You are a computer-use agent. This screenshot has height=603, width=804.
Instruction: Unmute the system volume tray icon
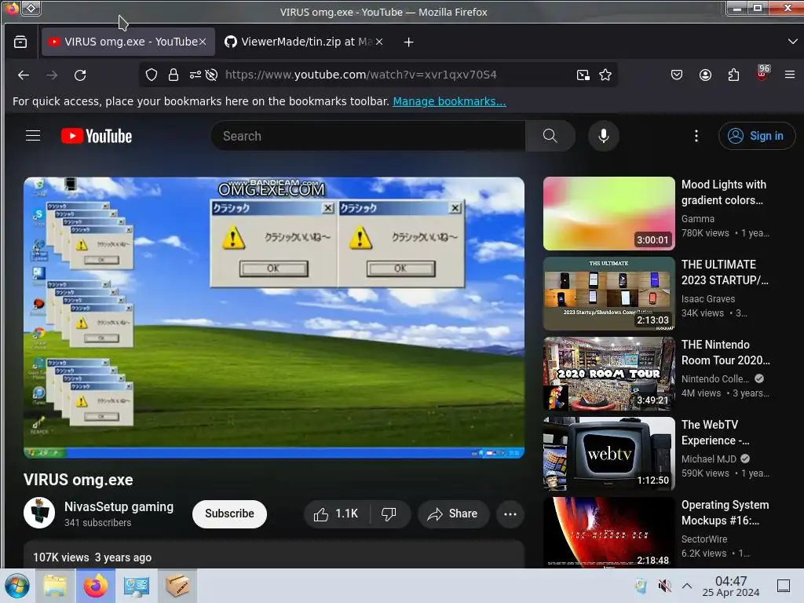(664, 586)
